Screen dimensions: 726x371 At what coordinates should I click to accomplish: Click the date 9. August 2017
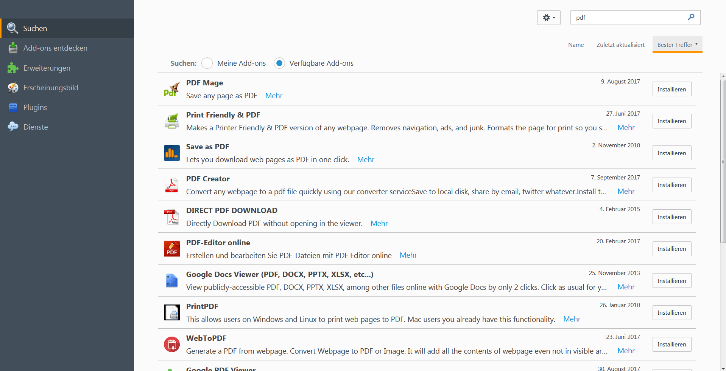click(x=620, y=81)
